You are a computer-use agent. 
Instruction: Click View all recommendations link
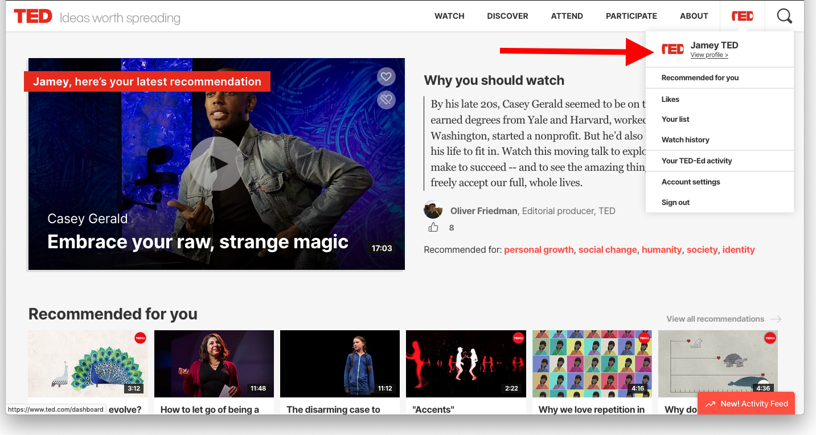(715, 319)
